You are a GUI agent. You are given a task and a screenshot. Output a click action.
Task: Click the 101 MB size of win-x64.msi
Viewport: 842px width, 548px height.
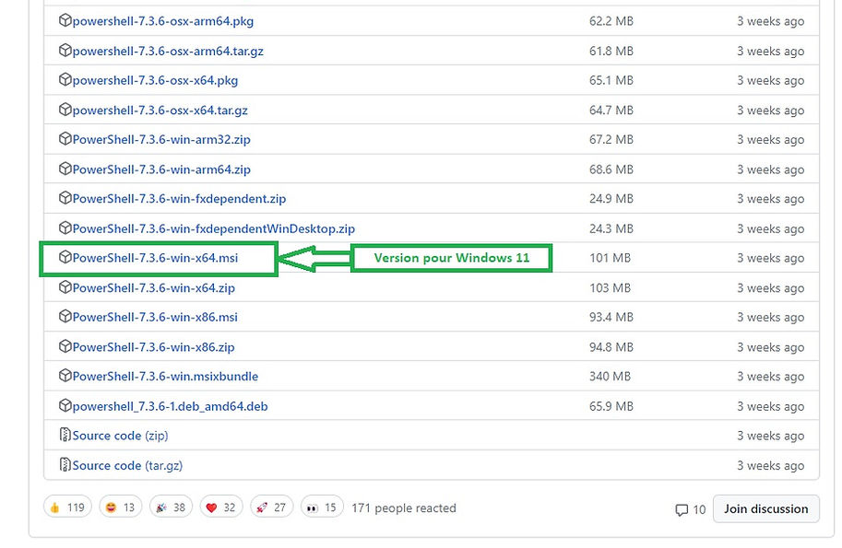(x=610, y=258)
